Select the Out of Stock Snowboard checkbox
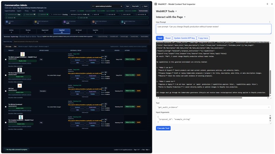This screenshot has width=275, height=154. [5, 75]
